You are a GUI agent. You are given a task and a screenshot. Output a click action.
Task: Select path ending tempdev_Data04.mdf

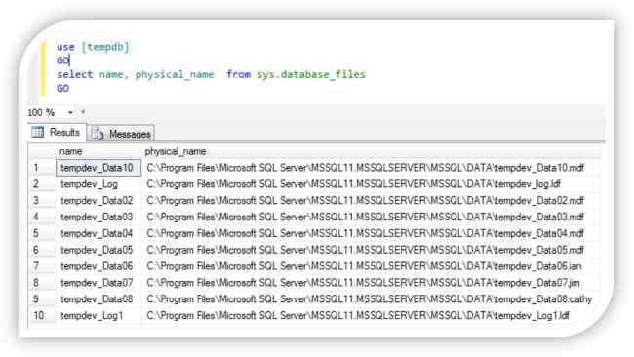[371, 234]
